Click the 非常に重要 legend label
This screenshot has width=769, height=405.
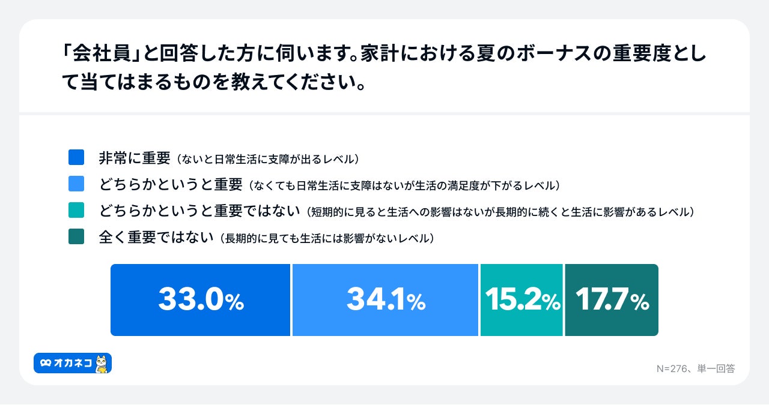(x=135, y=158)
